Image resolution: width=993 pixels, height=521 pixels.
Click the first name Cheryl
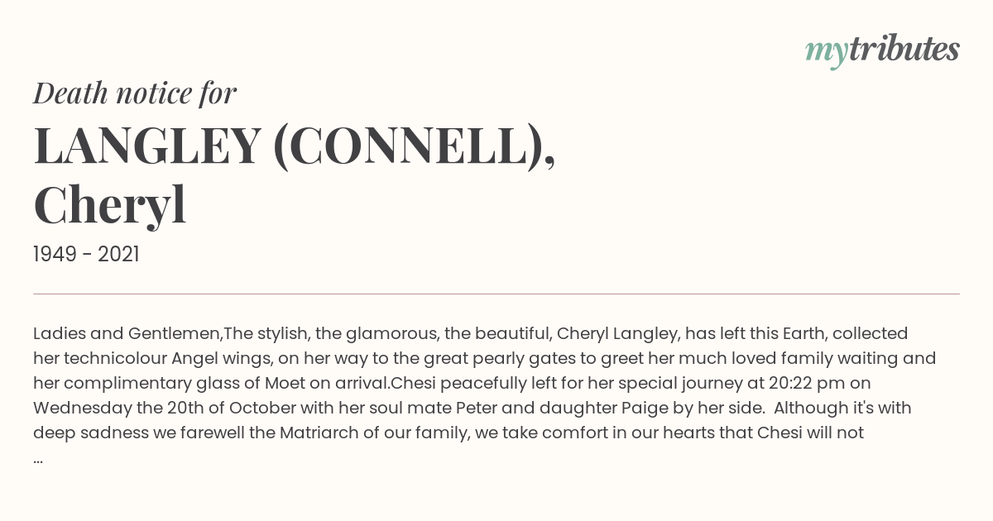click(110, 205)
